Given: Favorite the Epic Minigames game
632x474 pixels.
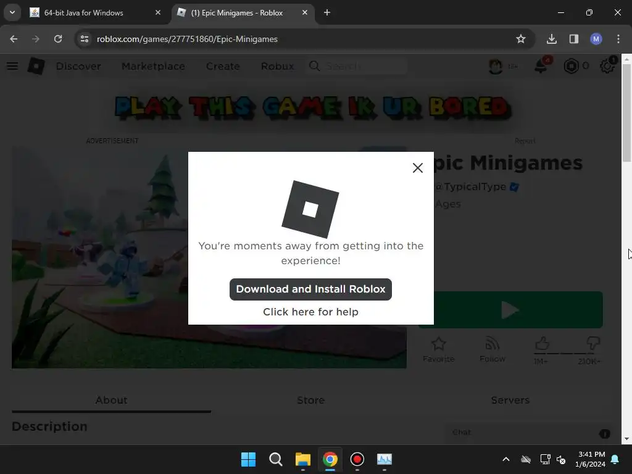Looking at the screenshot, I should click(439, 349).
